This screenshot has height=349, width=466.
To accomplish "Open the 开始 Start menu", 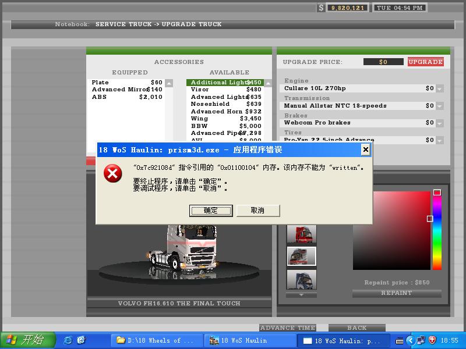I will (x=28, y=340).
